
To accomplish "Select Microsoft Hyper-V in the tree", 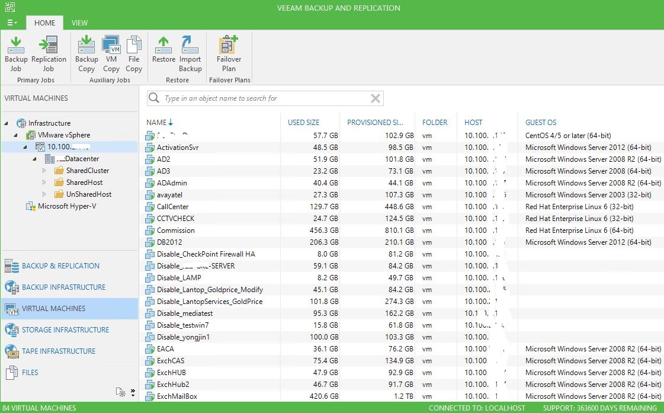I will tap(66, 206).
